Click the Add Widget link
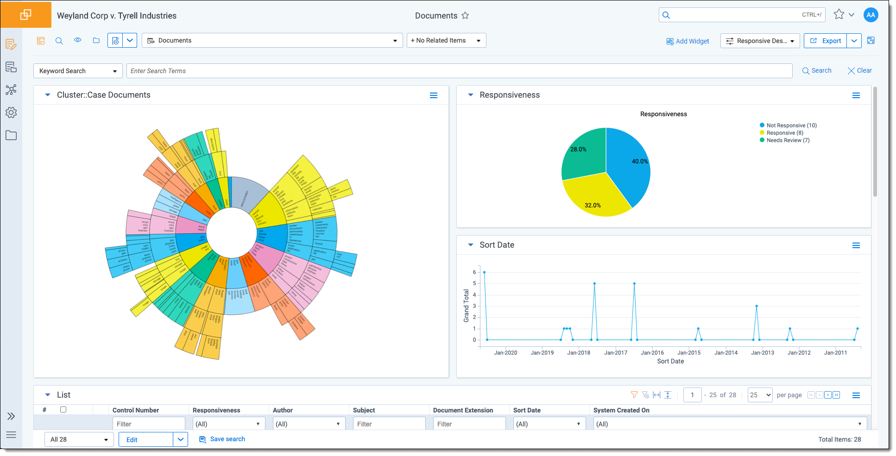 coord(688,41)
